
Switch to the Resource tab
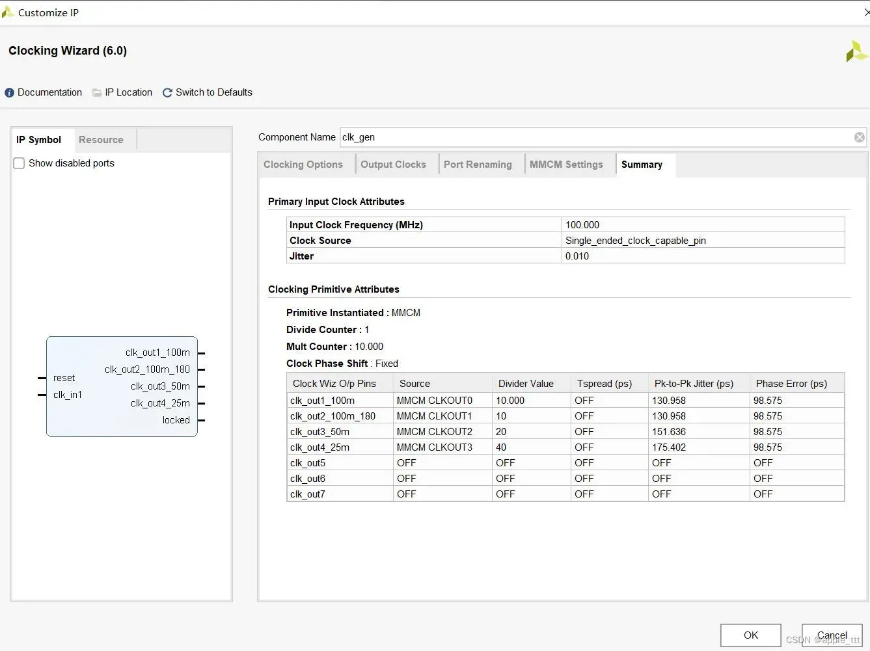click(101, 140)
